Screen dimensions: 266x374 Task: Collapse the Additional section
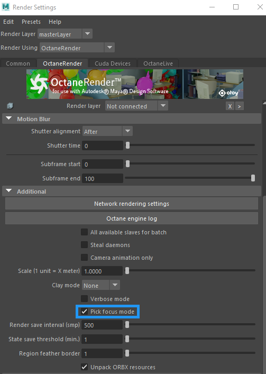click(9, 191)
